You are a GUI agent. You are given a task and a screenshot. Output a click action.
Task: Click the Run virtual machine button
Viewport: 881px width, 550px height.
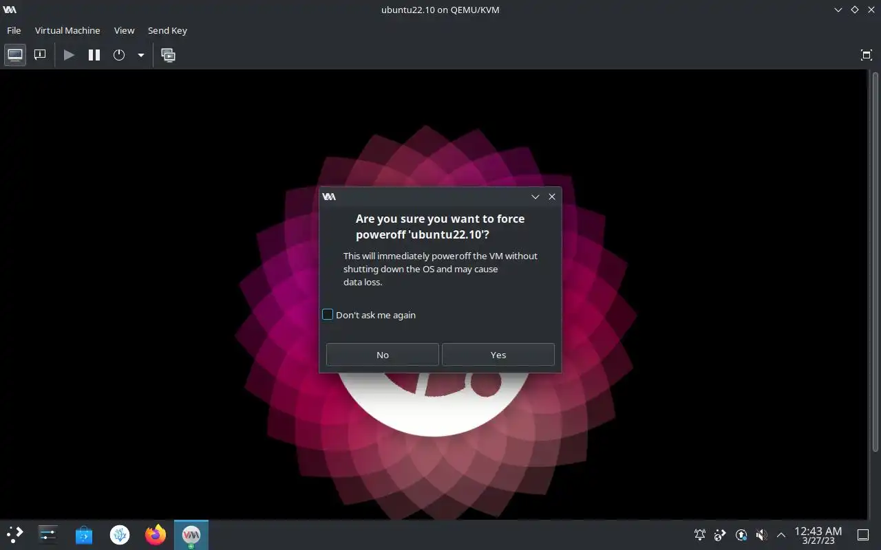[69, 55]
